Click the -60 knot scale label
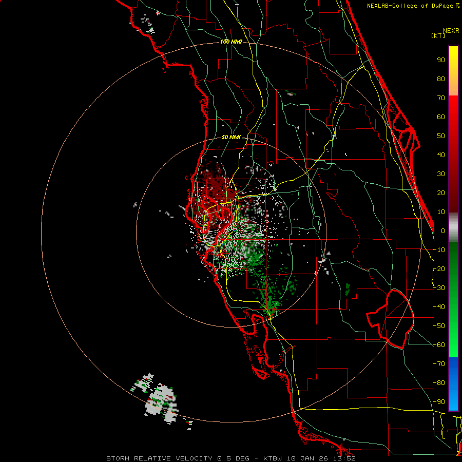The width and height of the screenshot is (462, 462). 439,345
